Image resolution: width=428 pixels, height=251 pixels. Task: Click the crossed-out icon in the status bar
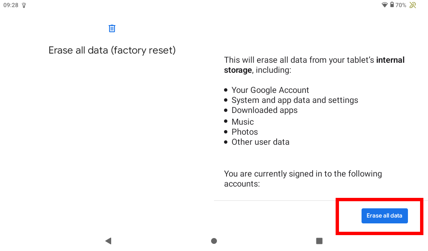413,5
